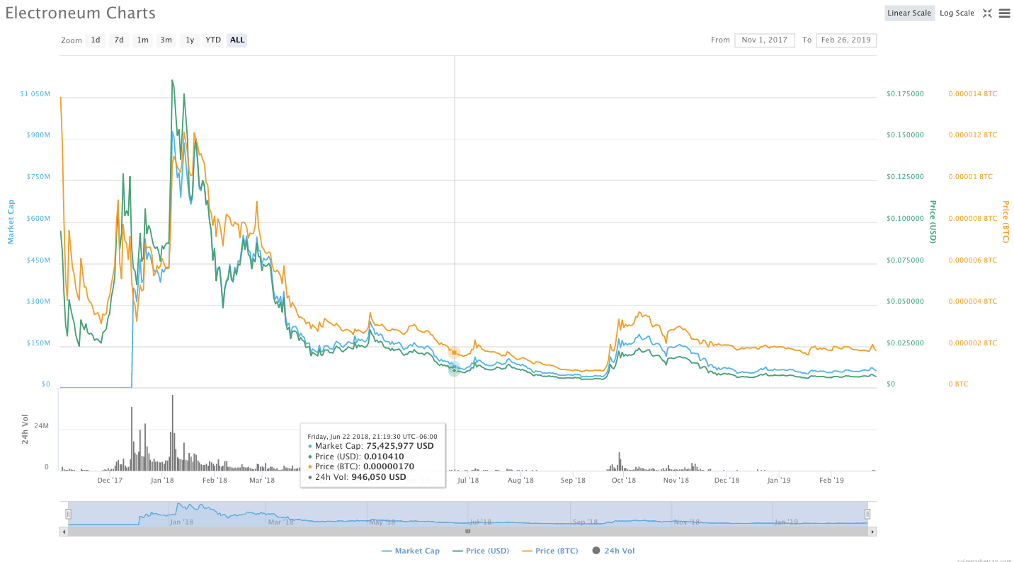This screenshot has width=1014, height=562.
Task: Set zoom to 7d
Action: tap(119, 40)
